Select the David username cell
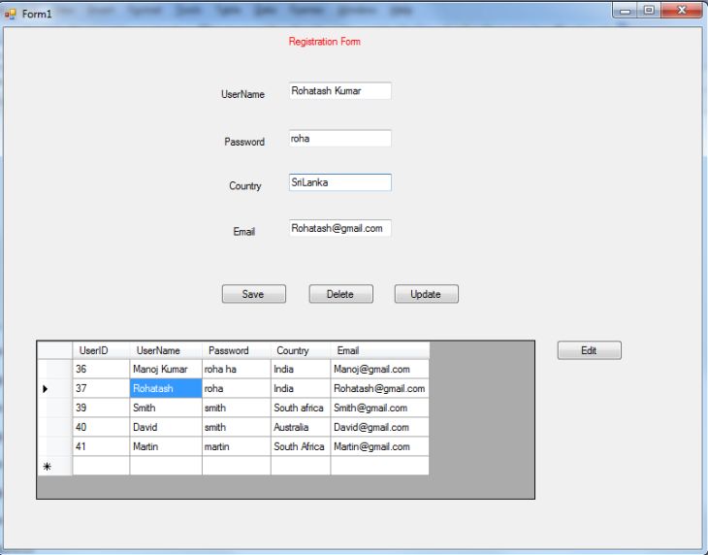This screenshot has width=708, height=555. (x=166, y=427)
